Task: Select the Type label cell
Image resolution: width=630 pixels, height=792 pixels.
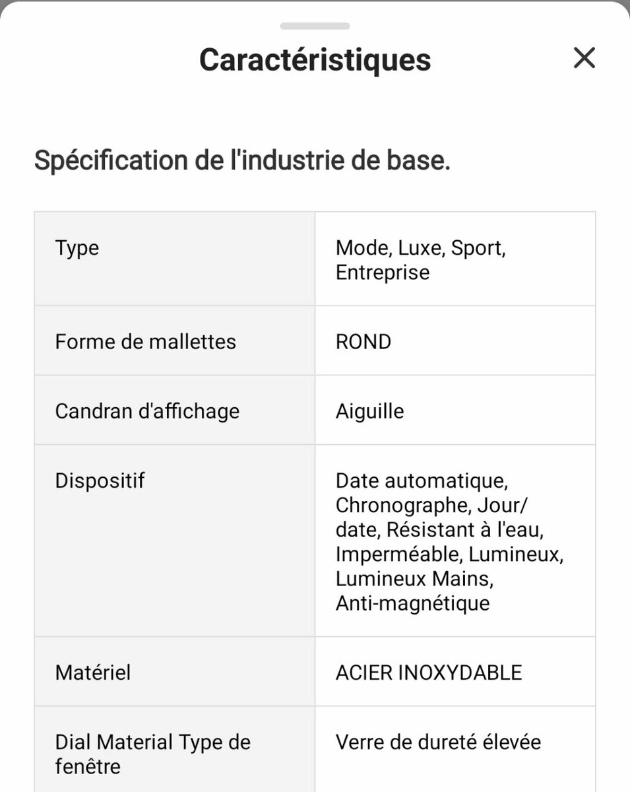Action: [175, 259]
